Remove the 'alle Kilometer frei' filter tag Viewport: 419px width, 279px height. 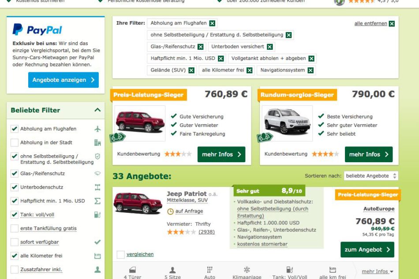pyautogui.click(x=249, y=70)
